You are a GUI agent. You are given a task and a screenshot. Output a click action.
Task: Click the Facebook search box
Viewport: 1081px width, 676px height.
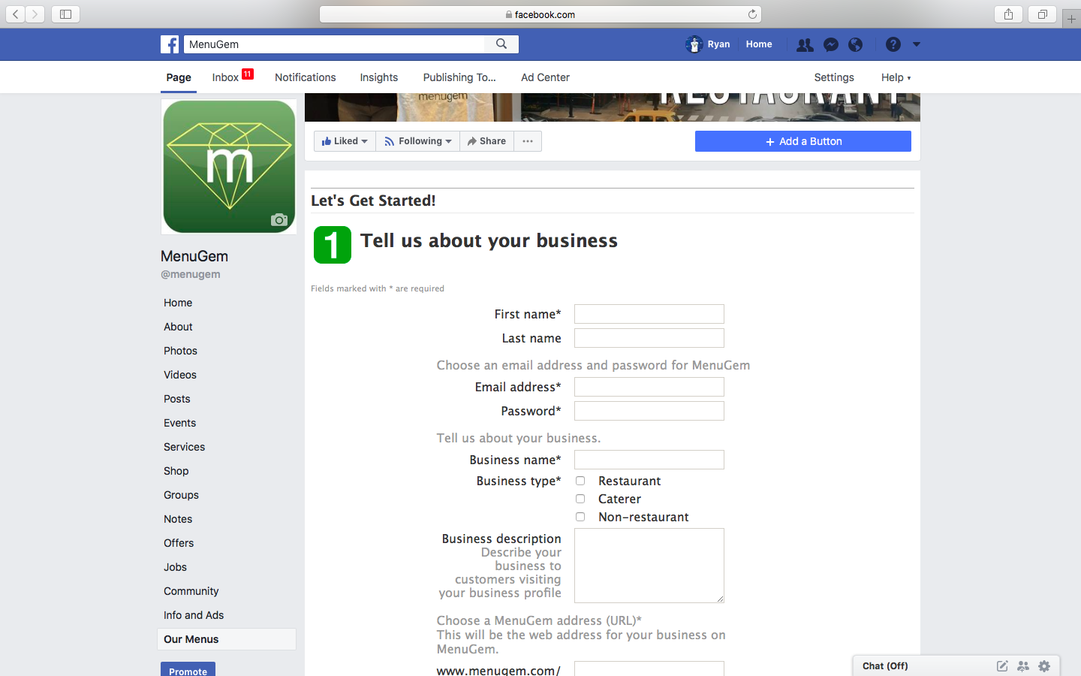point(334,44)
